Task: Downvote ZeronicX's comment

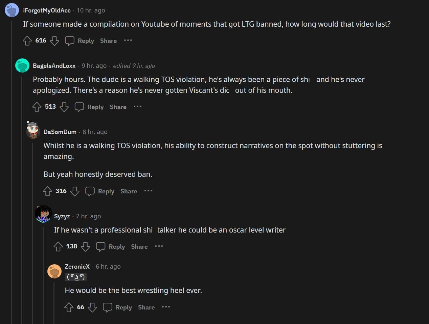Action: (92, 307)
